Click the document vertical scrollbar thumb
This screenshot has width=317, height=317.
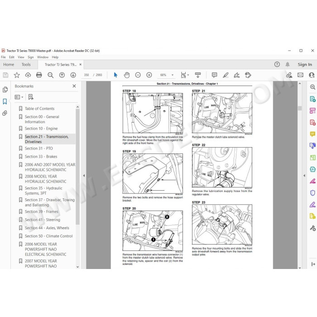(300, 108)
